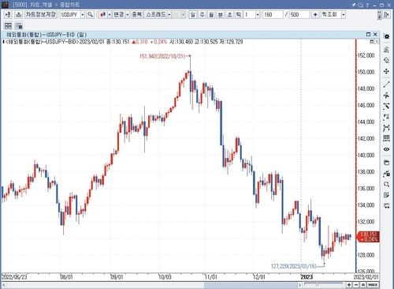Click the edit note icon in sidebar
Screen dimensions: 394x289
[x=386, y=195]
